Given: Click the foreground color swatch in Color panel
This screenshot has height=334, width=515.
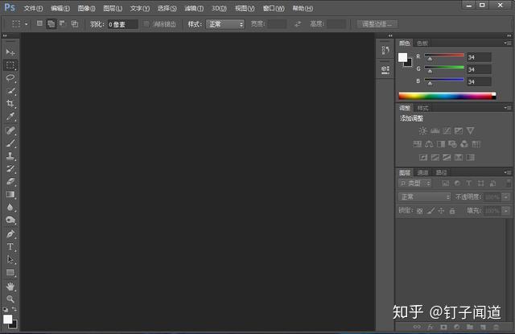Looking at the screenshot, I should (402, 57).
